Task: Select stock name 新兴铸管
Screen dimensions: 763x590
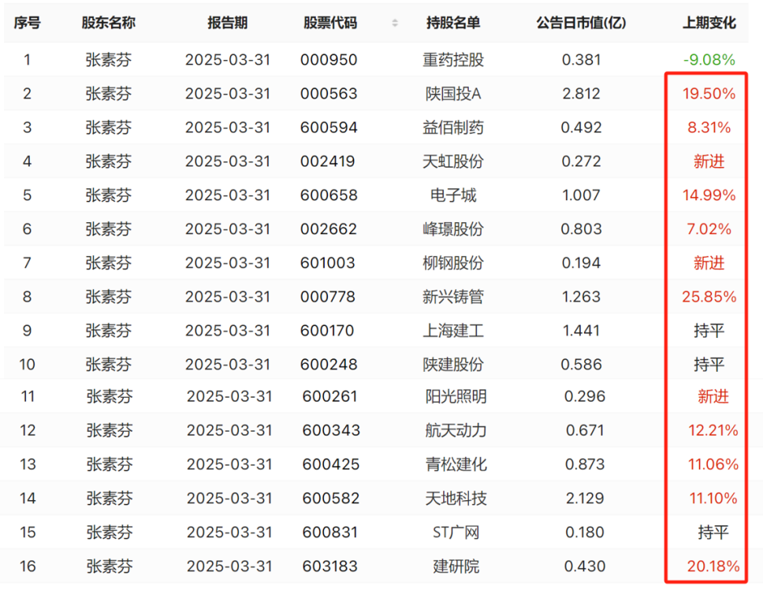Action: [453, 297]
